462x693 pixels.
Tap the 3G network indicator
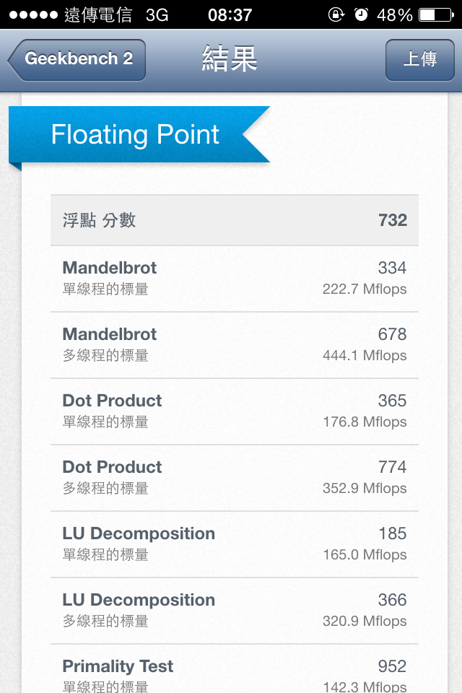(x=157, y=15)
